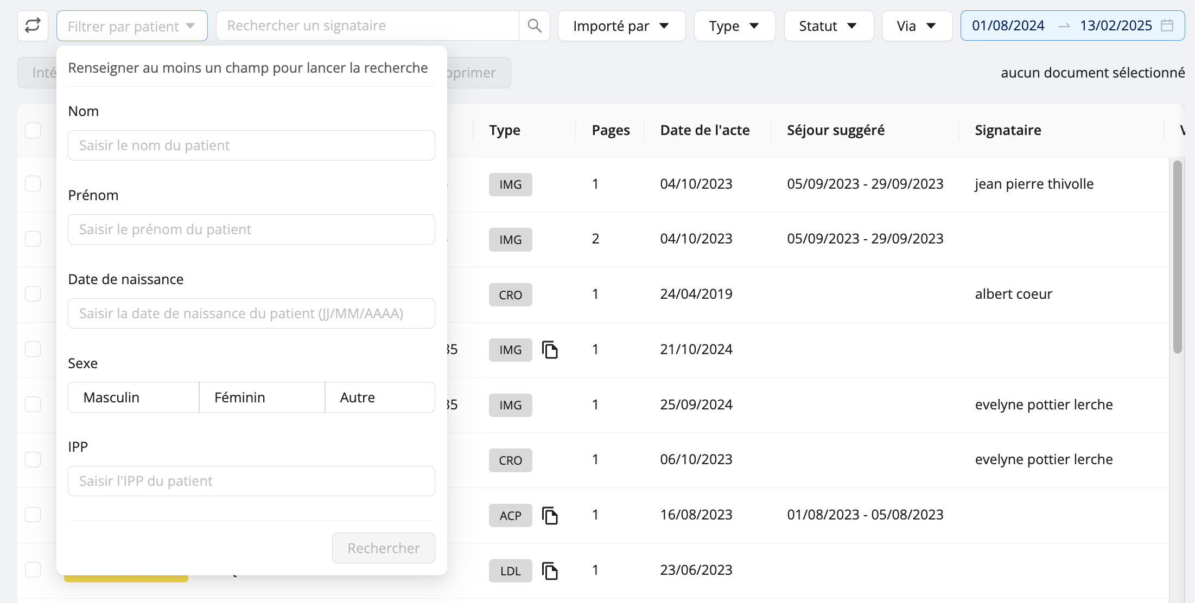Image resolution: width=1195 pixels, height=603 pixels.
Task: Click the Date de naissance field
Action: tap(251, 313)
